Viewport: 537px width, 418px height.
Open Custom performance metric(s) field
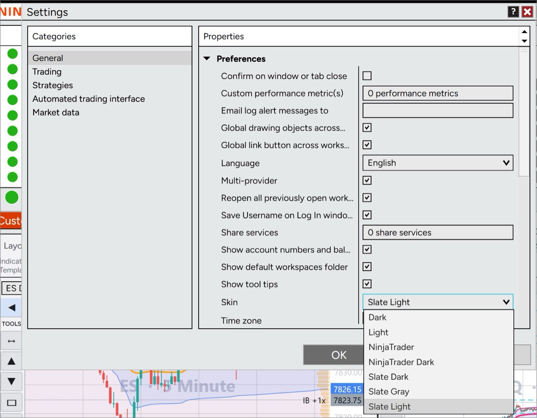[438, 93]
